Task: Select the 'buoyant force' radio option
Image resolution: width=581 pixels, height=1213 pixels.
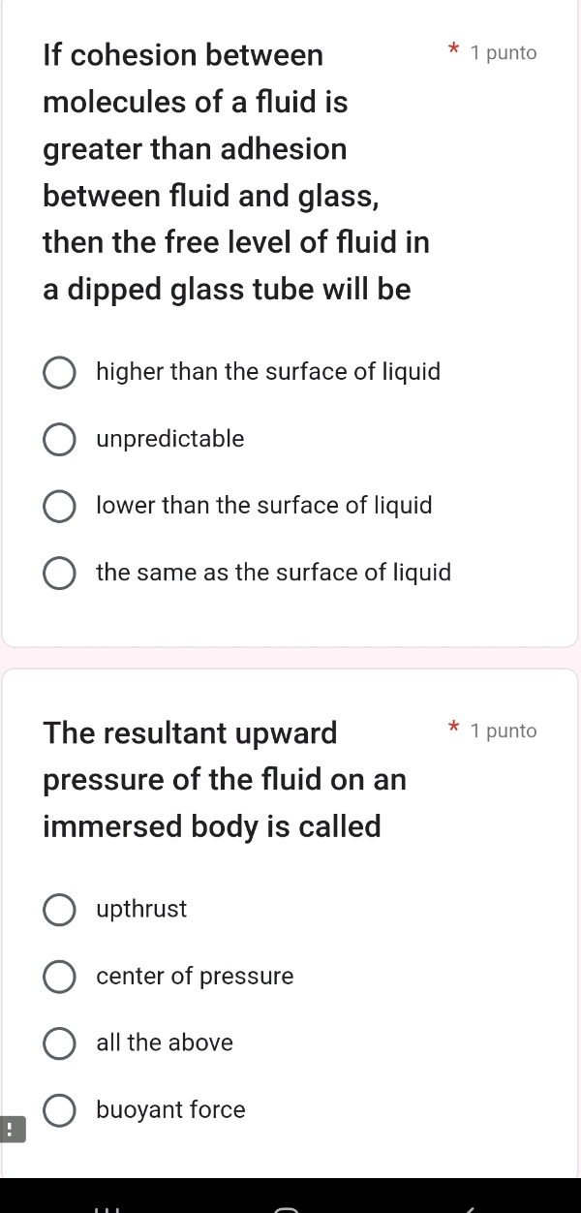Action: [59, 1110]
